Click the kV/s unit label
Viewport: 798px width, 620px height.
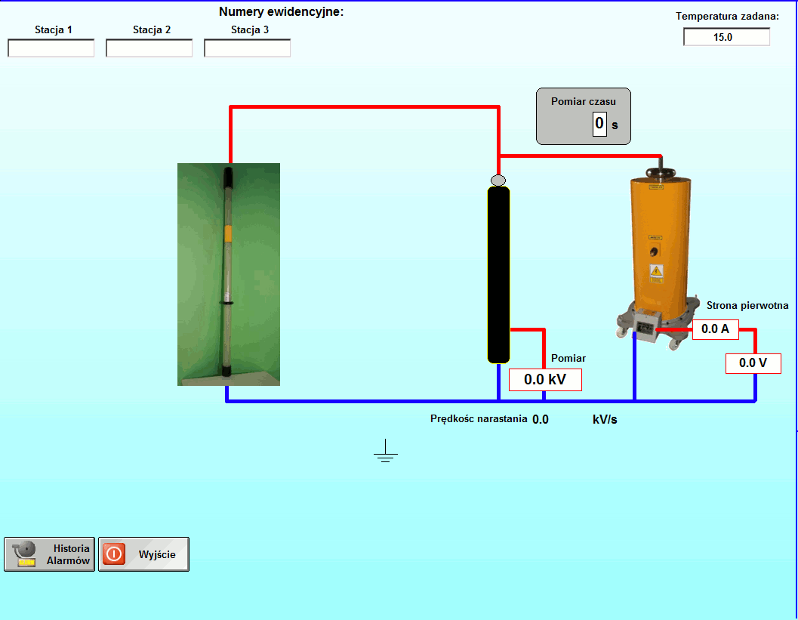point(605,419)
